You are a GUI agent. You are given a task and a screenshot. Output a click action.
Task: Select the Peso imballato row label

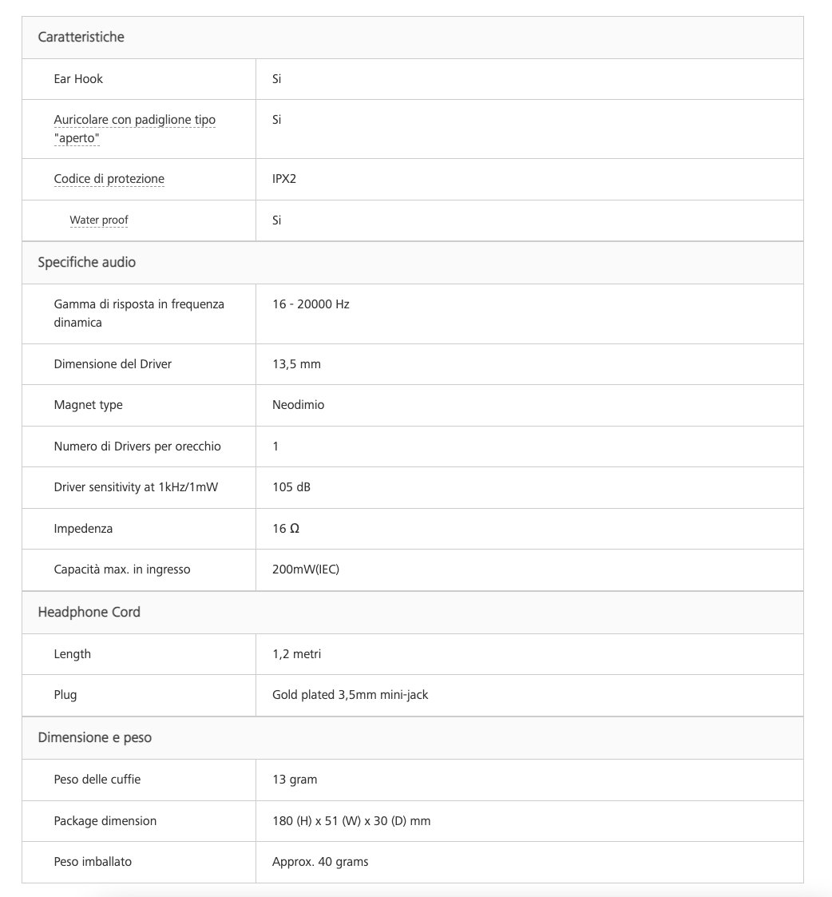click(x=93, y=862)
